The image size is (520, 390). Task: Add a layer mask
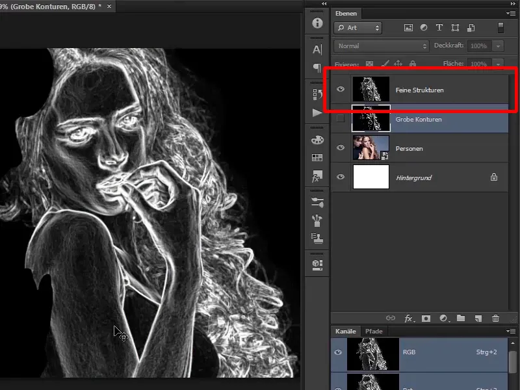click(426, 318)
